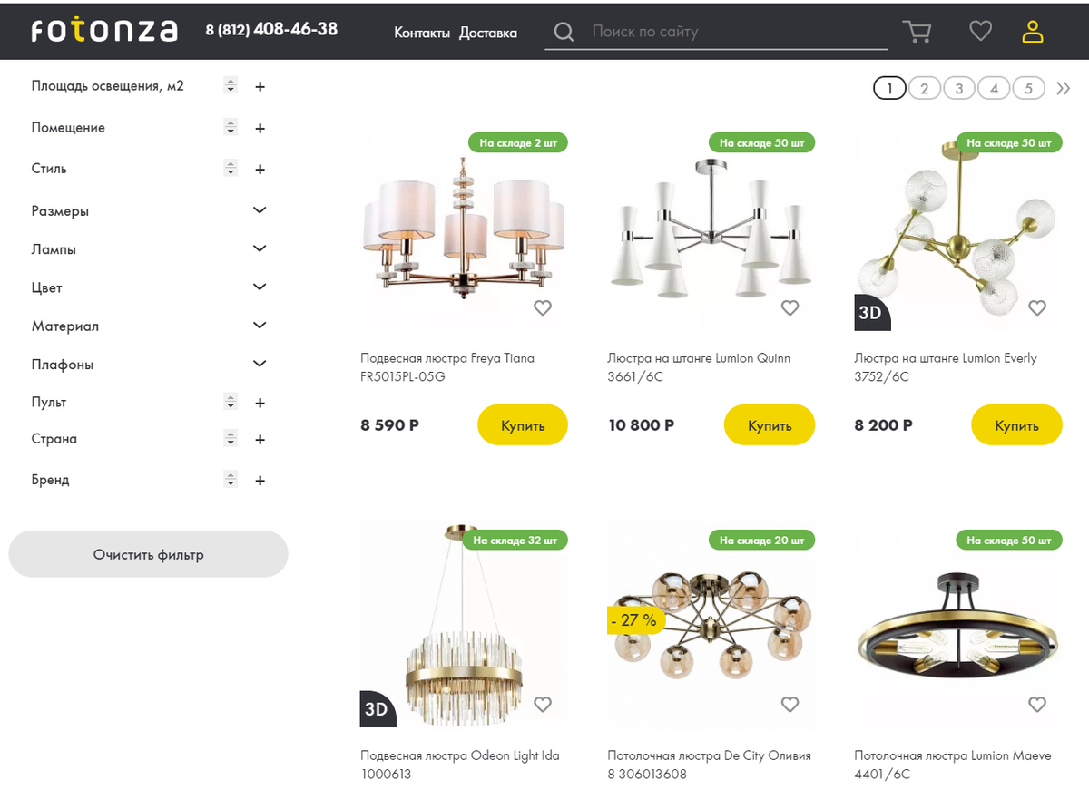Click the Fotonza logo
Image resolution: width=1089 pixels, height=799 pixels.
(104, 30)
